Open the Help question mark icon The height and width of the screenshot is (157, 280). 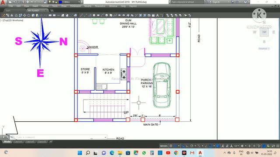click(x=245, y=2)
